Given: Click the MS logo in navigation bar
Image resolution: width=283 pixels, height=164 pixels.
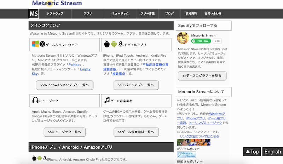Looking at the screenshot, I should [34, 13].
